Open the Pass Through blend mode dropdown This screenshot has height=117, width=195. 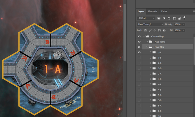point(150,24)
